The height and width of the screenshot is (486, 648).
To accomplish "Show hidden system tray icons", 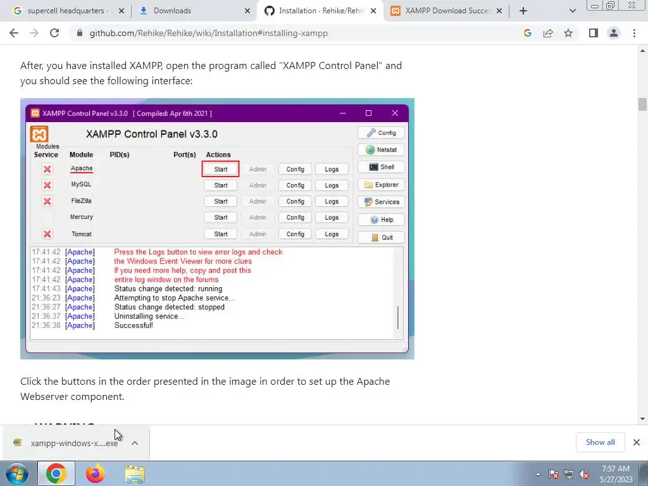I will click(x=538, y=475).
